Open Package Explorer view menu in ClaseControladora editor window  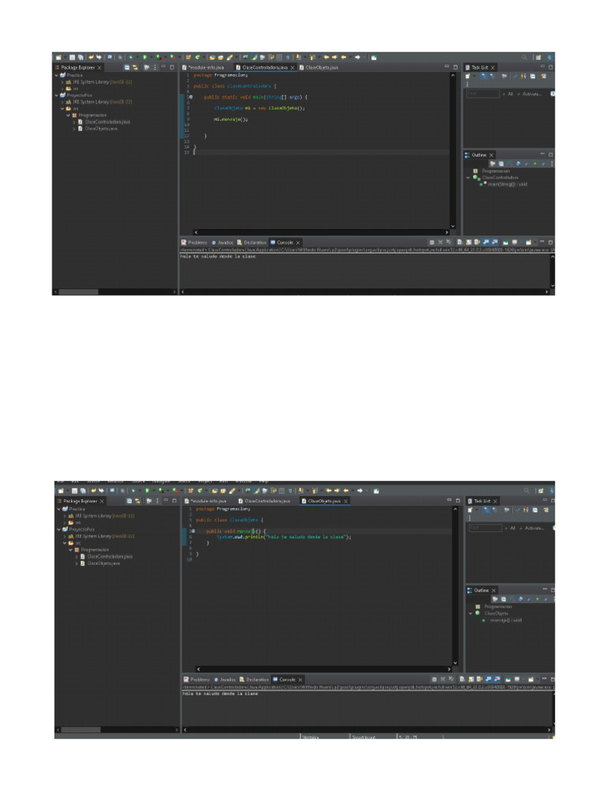coord(155,68)
